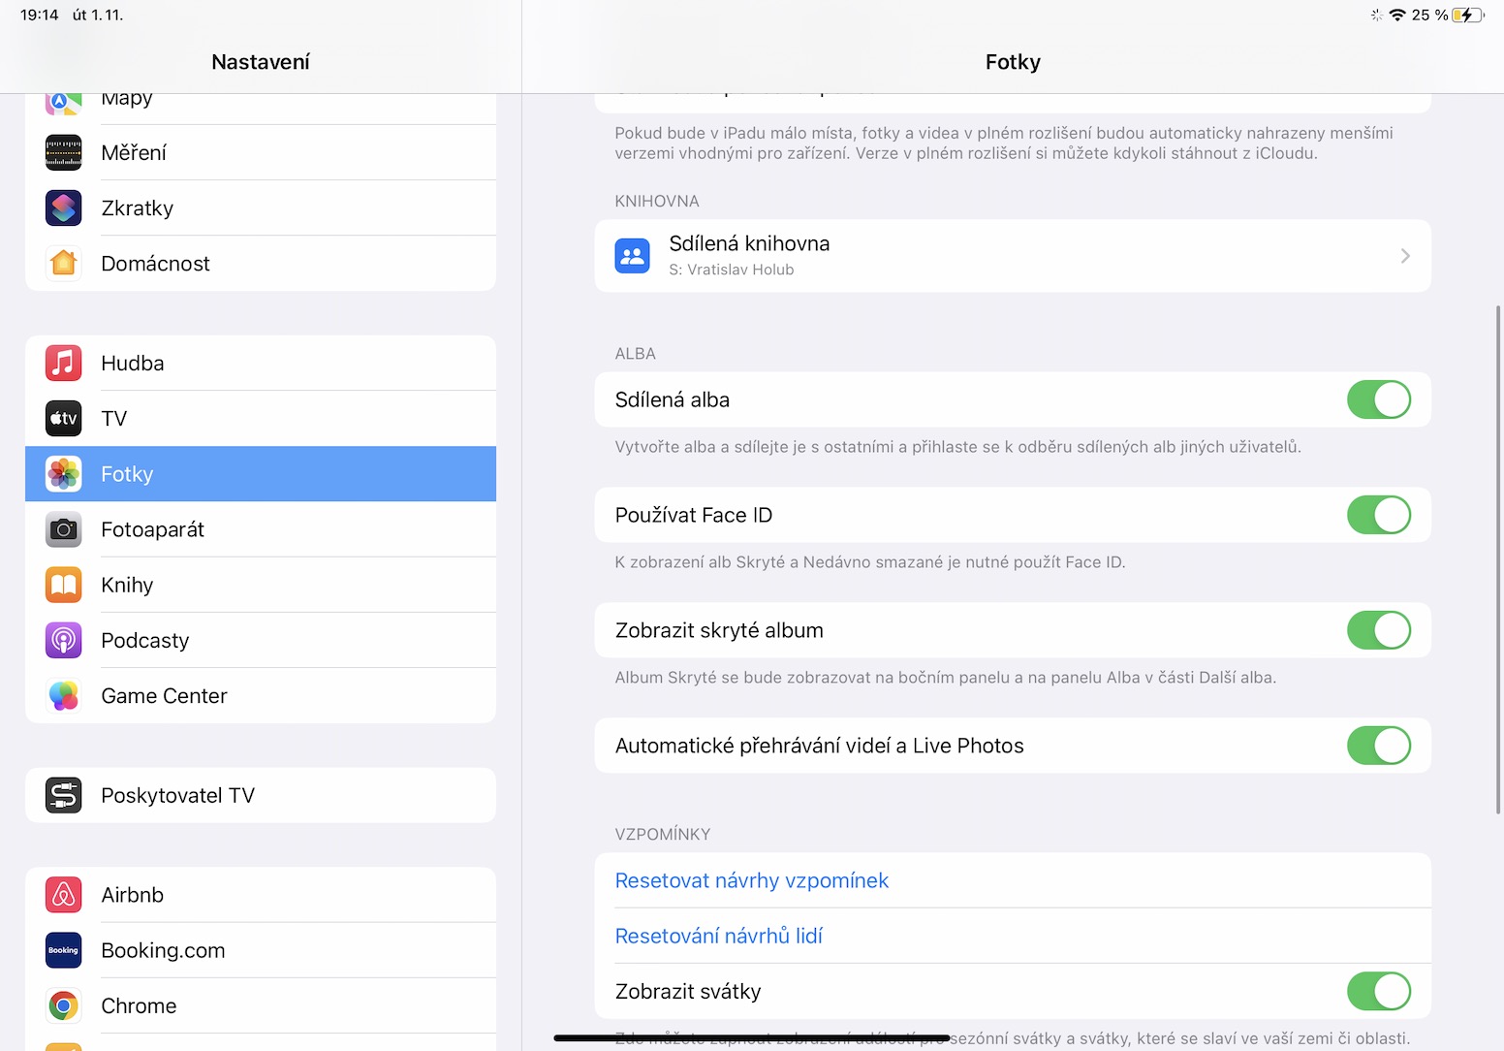This screenshot has width=1504, height=1051.
Task: Tap the Apple TV icon
Action: click(64, 419)
